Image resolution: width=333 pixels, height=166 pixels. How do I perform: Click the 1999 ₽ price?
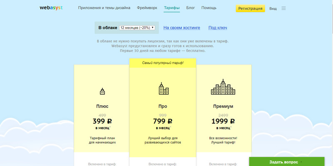223,121
